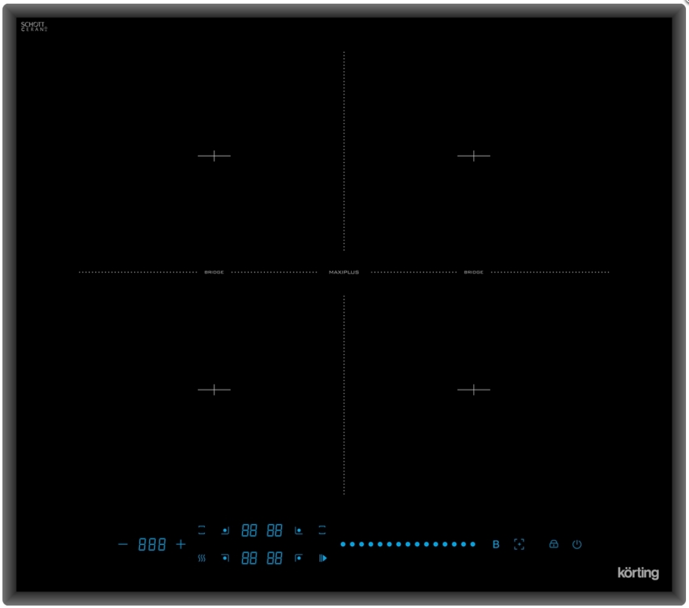
Task: Tap the three-digit timer display
Action: point(152,545)
